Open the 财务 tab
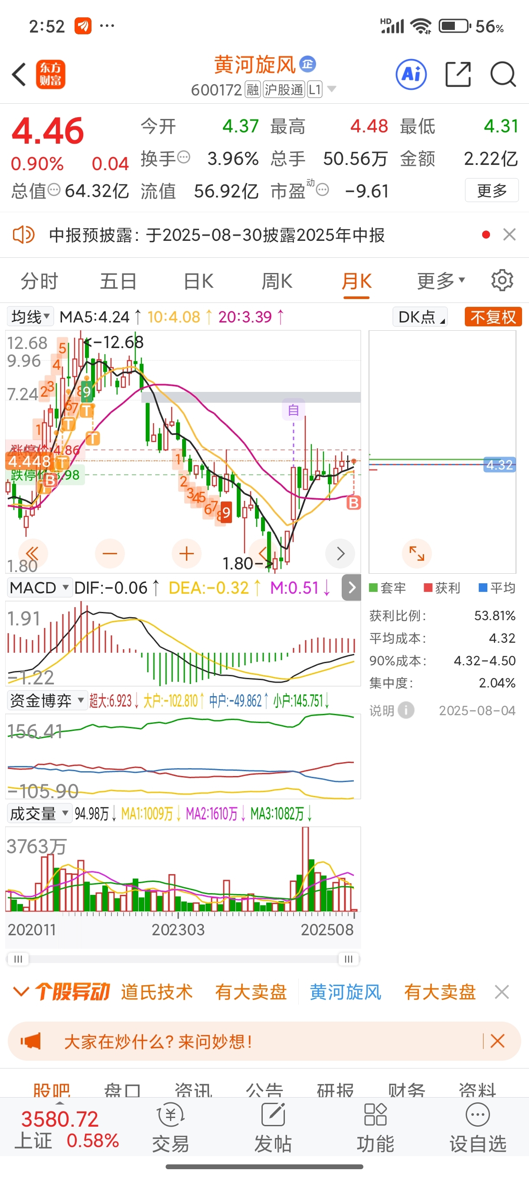This screenshot has height=1177, width=529. click(406, 1091)
